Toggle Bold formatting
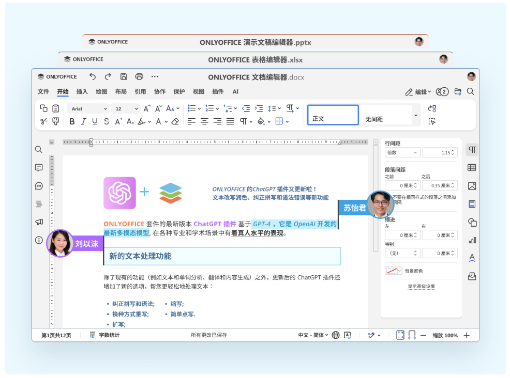This screenshot has width=510, height=378. coord(72,121)
